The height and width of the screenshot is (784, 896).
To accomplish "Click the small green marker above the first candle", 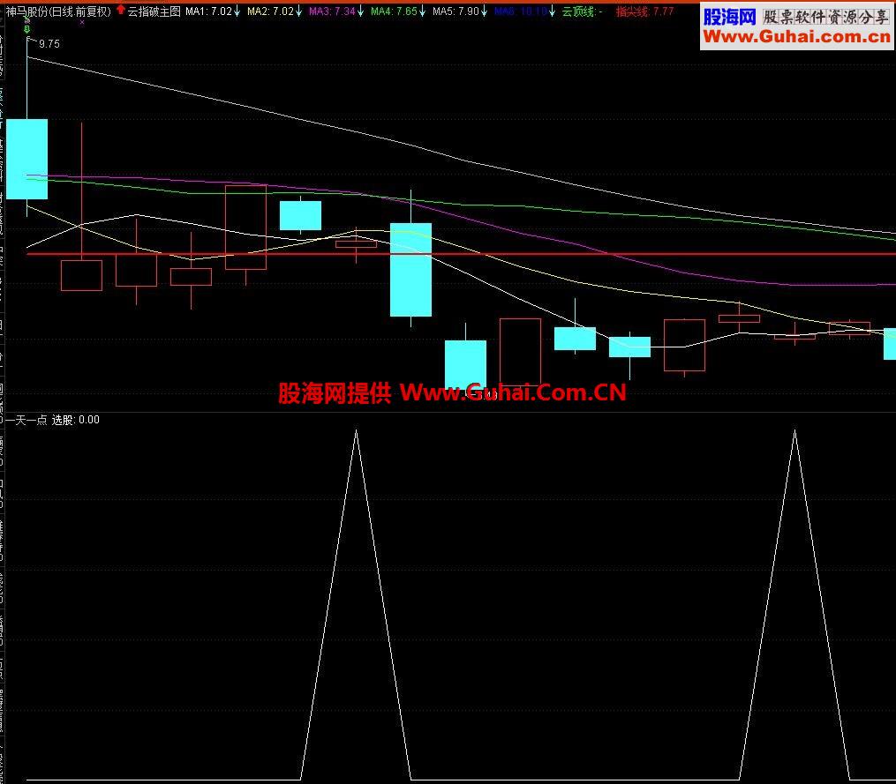I will coord(26,28).
